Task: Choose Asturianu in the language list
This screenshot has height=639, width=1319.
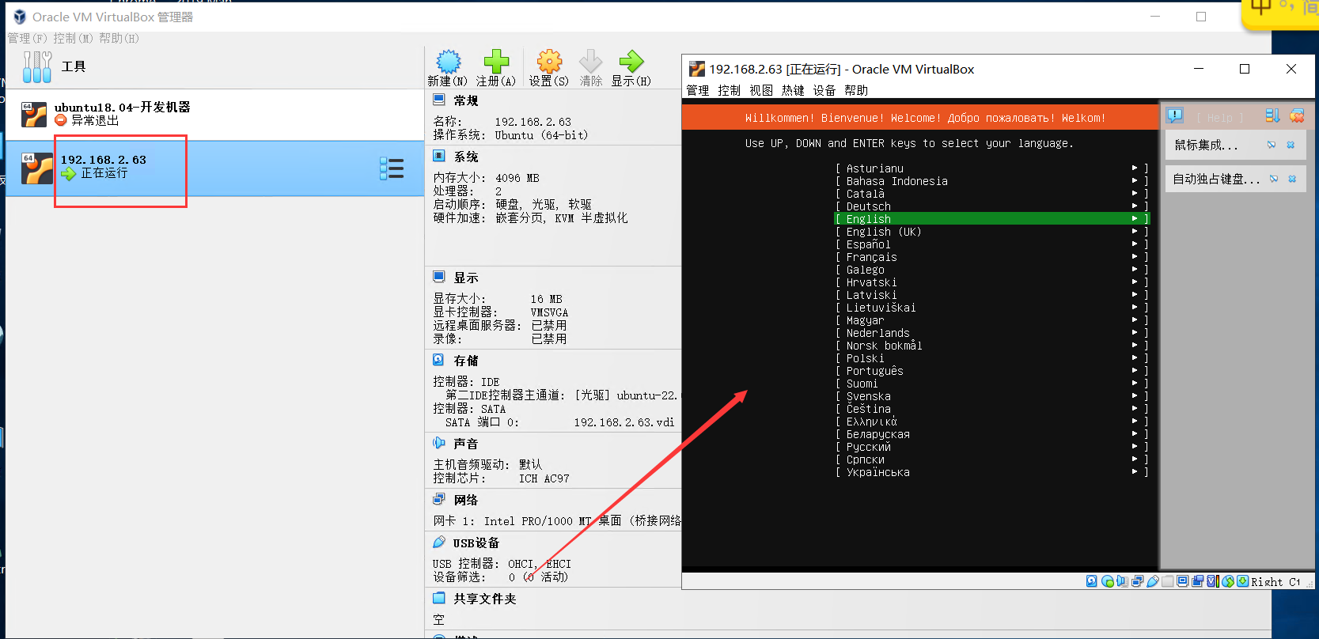Action: click(x=991, y=168)
